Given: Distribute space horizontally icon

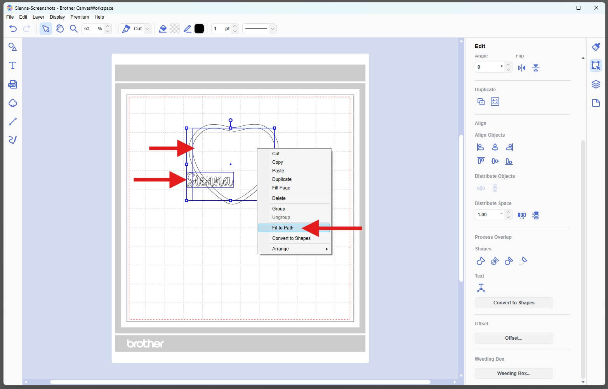Looking at the screenshot, I should [522, 215].
